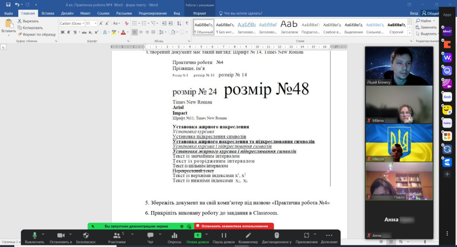Open Zoom Безопасность shield
Viewport: 457px width, 247px height.
coord(86,238)
